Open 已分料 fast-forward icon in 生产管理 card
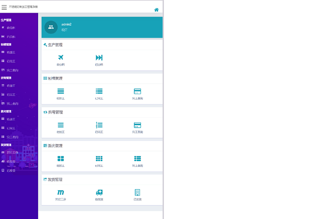Image resolution: width=310 pixels, height=219 pixels. [x=99, y=58]
